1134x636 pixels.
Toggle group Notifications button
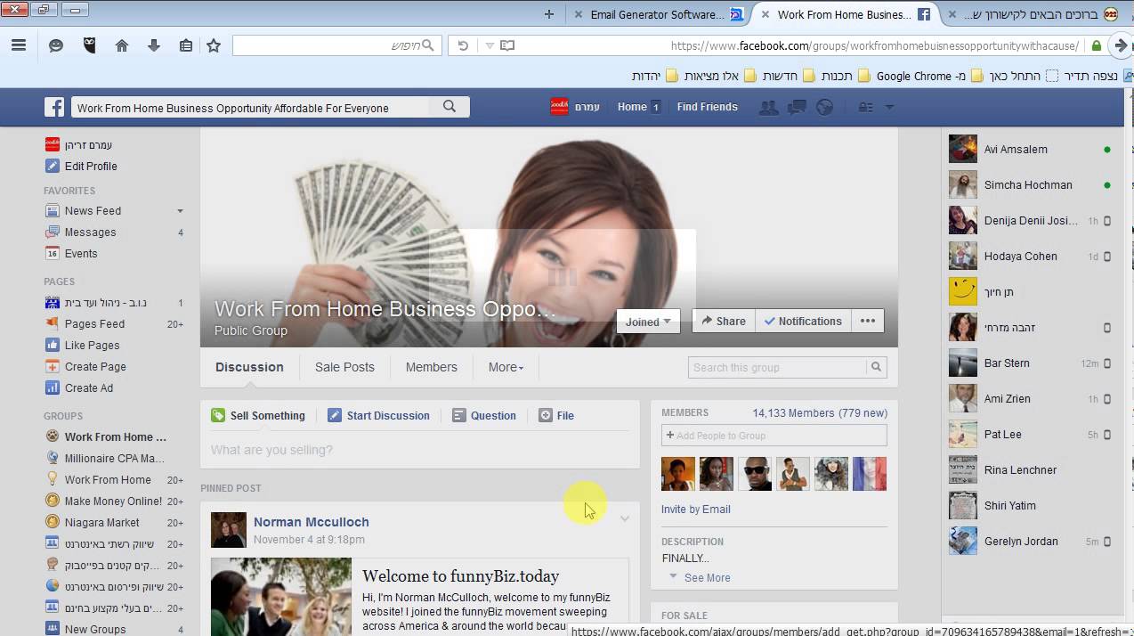[803, 321]
